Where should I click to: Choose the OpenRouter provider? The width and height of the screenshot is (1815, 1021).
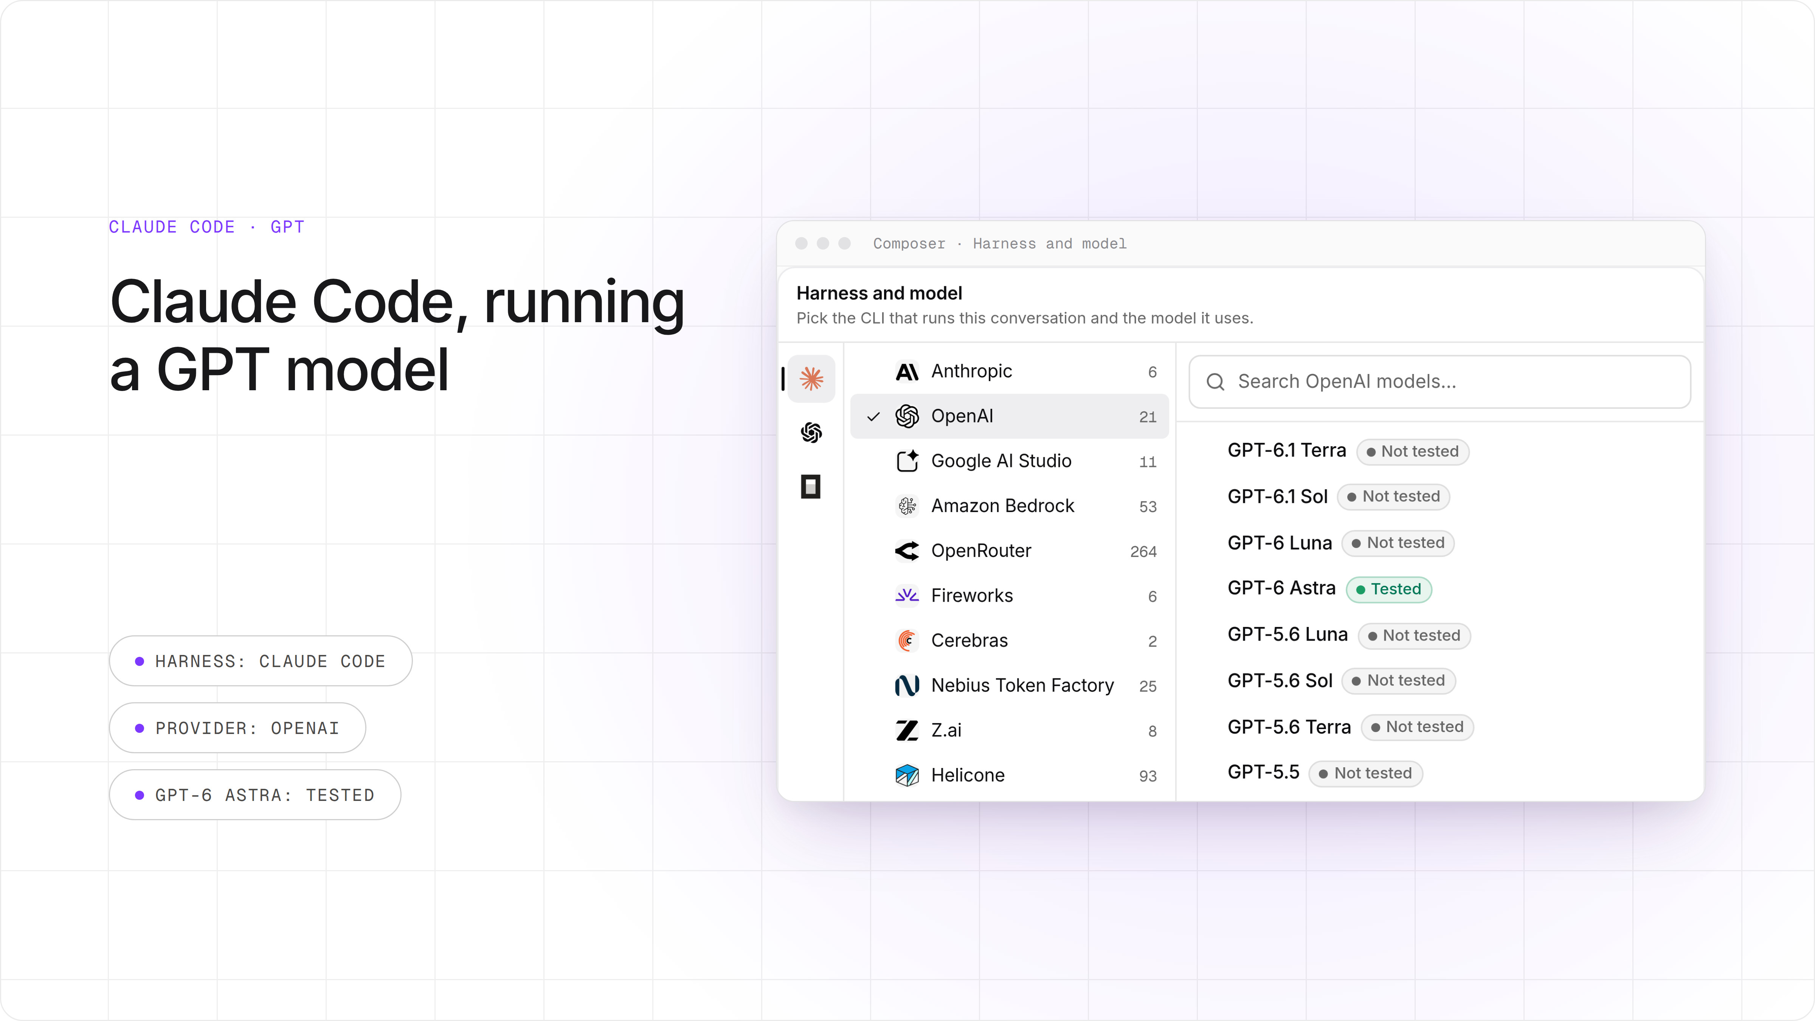(x=1009, y=551)
